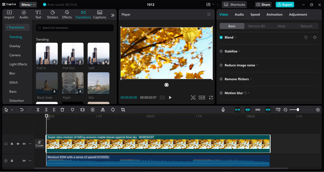Click the reverse playback icon
Screen dimensions: 324x172
tap(93, 110)
